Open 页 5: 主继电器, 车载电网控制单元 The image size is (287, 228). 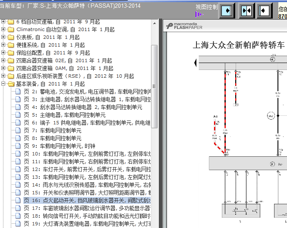tap(65, 115)
